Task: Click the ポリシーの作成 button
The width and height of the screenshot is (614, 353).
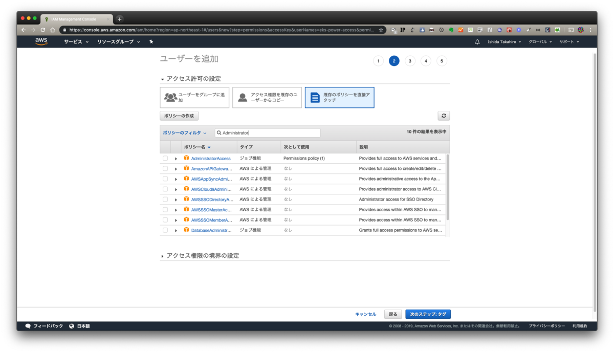Action: (179, 116)
